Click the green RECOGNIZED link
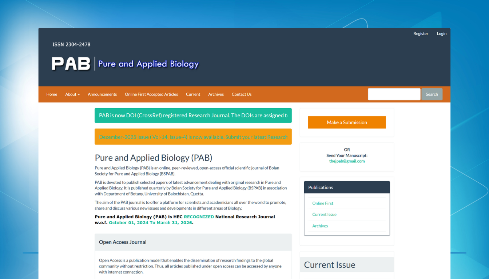Image resolution: width=489 pixels, height=279 pixels. (x=199, y=217)
